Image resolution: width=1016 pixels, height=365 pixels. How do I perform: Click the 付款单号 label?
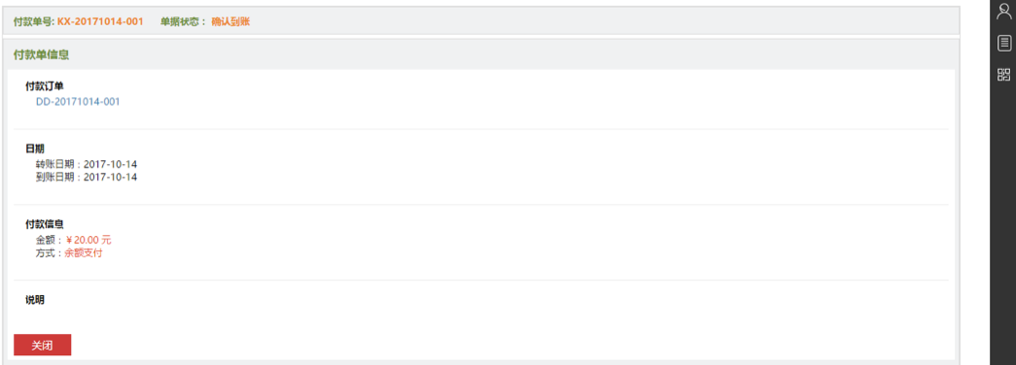(34, 21)
